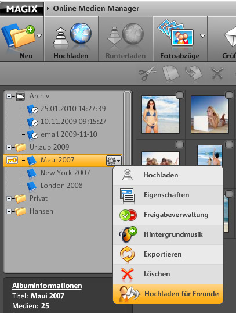The width and height of the screenshot is (236, 313).
Task: Click the red X Löschen icon
Action: 127,274
